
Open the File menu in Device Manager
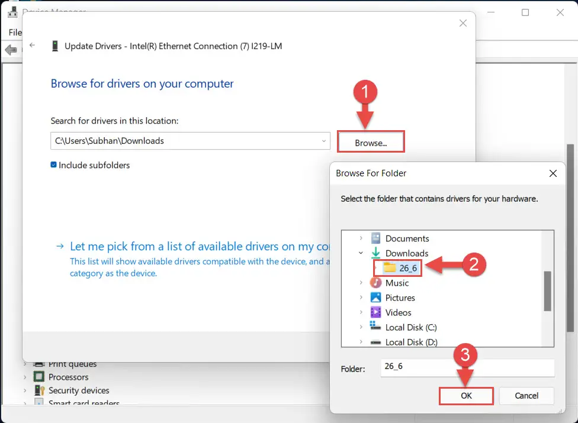click(x=15, y=33)
